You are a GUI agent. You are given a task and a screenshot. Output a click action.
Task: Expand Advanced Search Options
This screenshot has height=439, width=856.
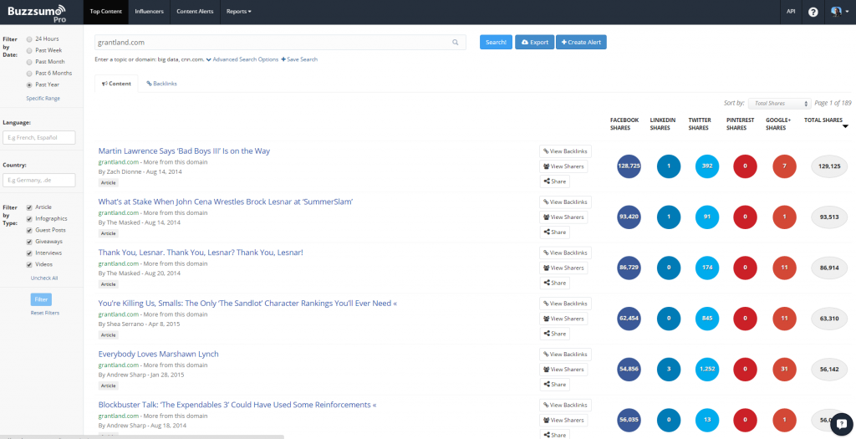tap(242, 59)
